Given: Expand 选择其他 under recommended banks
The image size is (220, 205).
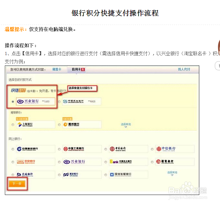Looking at the screenshot, I should pyautogui.click(x=126, y=125).
